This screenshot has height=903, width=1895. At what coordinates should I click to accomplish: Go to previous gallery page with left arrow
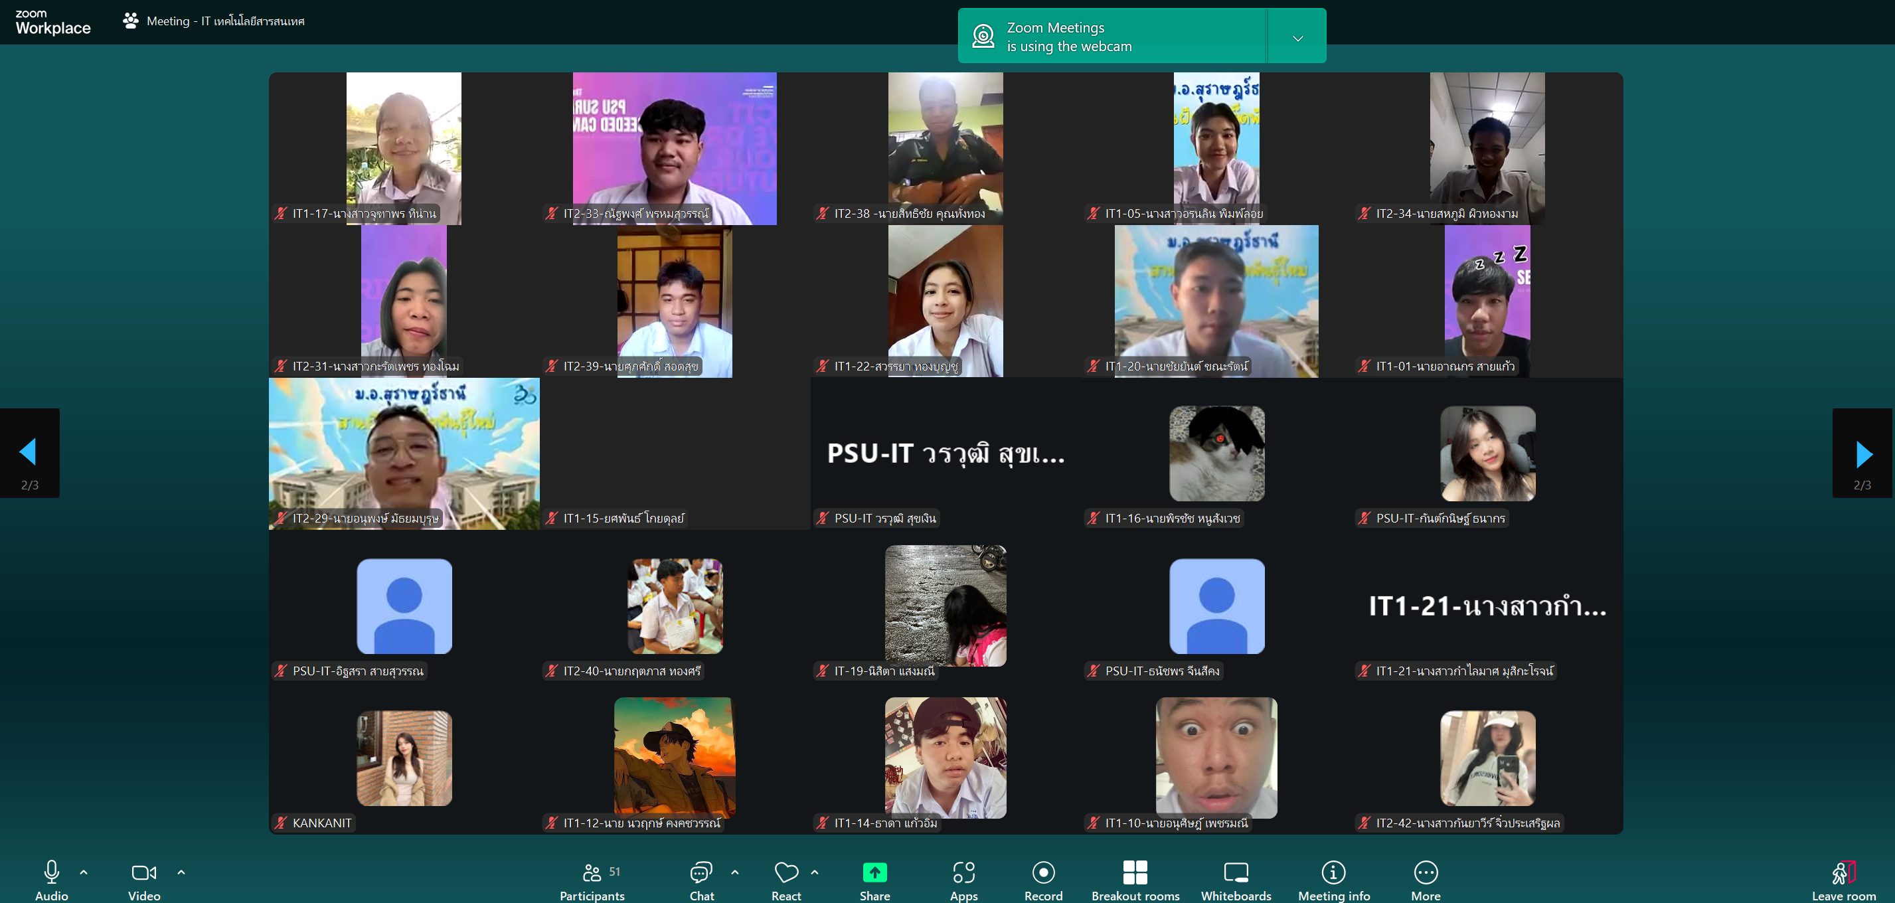[29, 452]
